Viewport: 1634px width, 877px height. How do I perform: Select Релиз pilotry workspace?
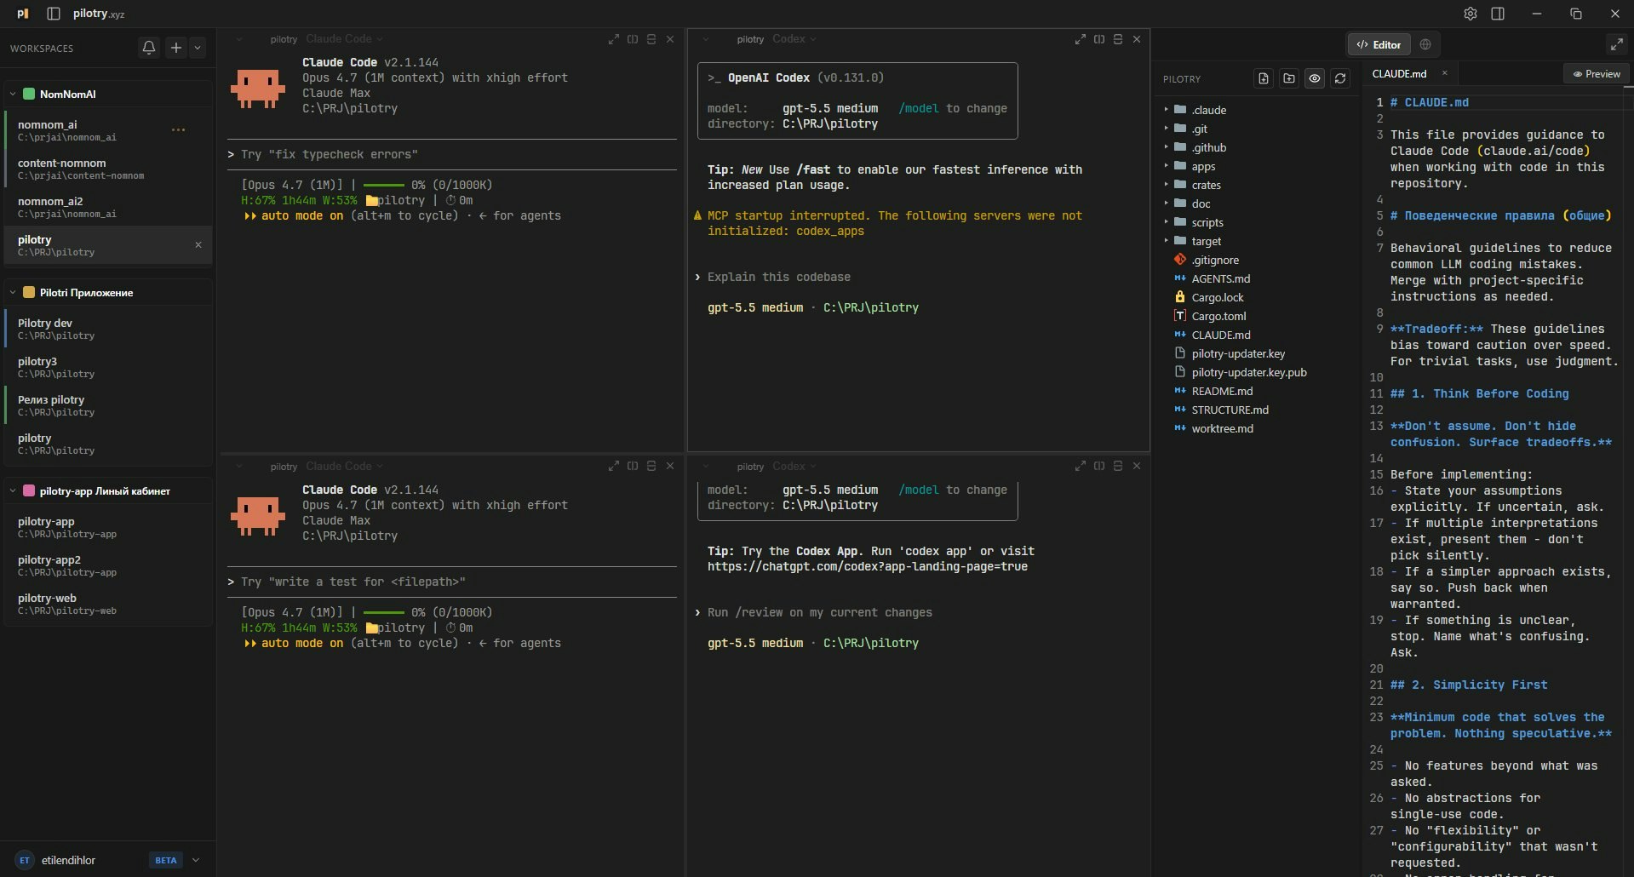click(x=108, y=405)
